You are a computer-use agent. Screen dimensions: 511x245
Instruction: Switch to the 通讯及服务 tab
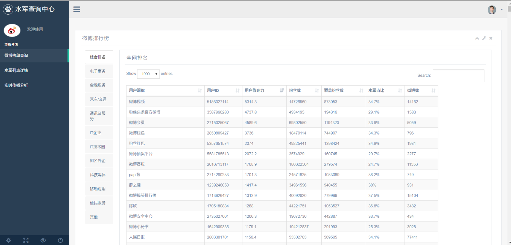click(x=99, y=116)
